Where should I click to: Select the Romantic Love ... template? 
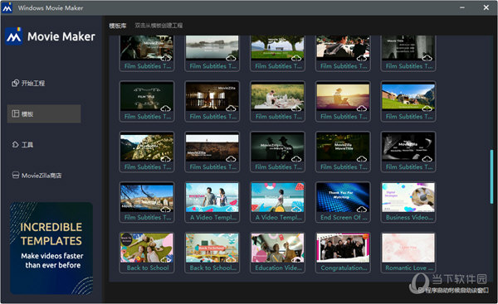tap(408, 253)
